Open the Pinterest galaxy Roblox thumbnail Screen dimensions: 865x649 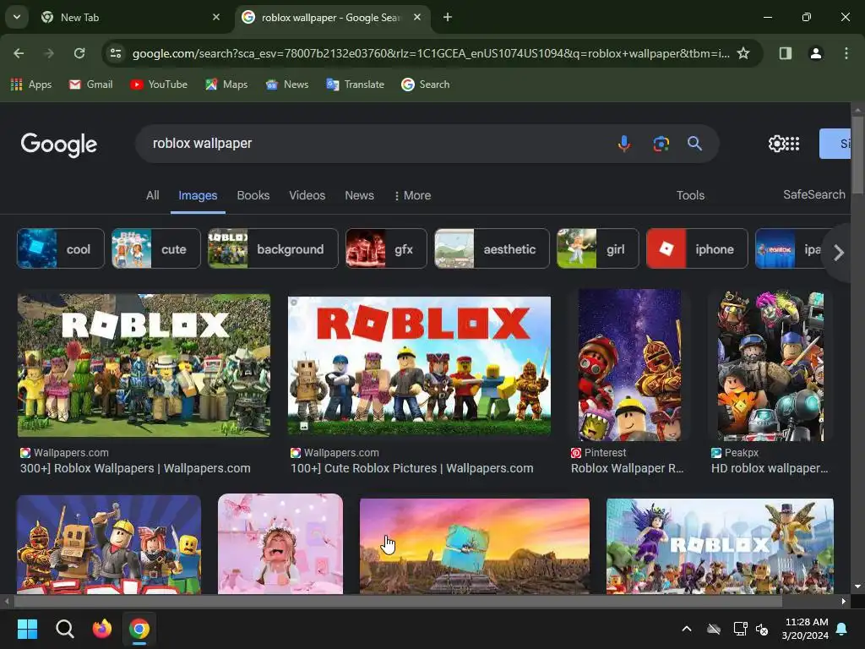pyautogui.click(x=629, y=365)
